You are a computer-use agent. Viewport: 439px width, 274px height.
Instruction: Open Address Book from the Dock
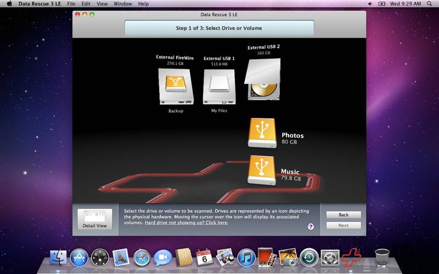[184, 258]
